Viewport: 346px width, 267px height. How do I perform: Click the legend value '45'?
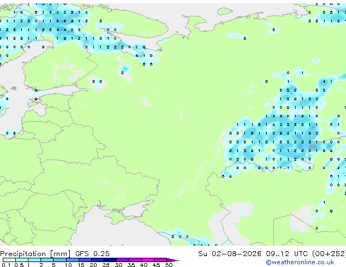coord(157,265)
